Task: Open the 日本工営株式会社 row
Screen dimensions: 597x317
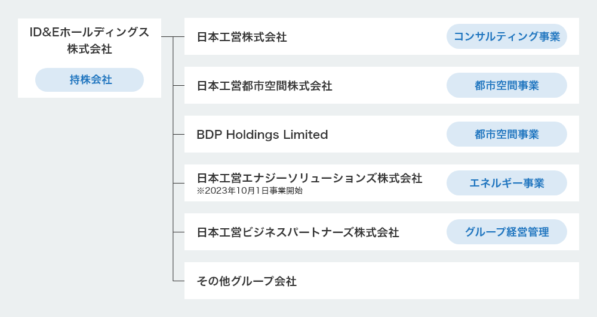Action: coord(381,36)
